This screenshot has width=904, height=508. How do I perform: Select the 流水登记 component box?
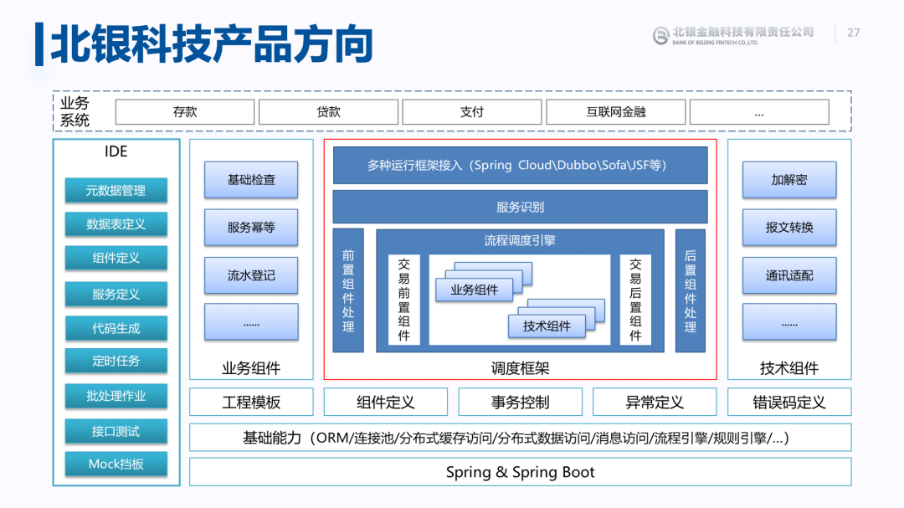pos(251,275)
